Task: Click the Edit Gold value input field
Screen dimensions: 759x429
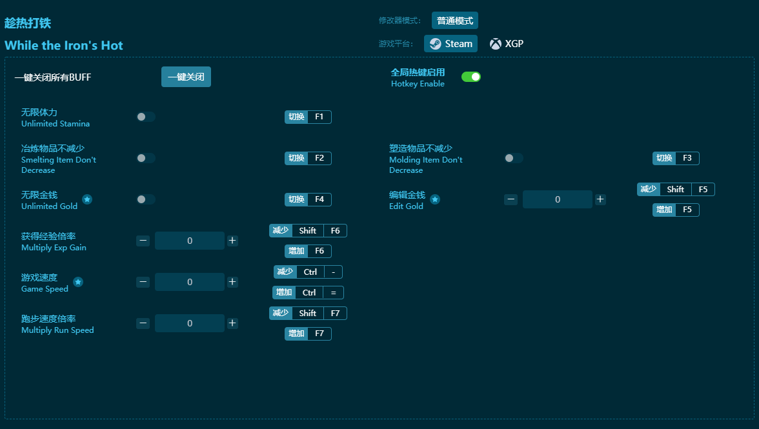Action: coord(558,199)
